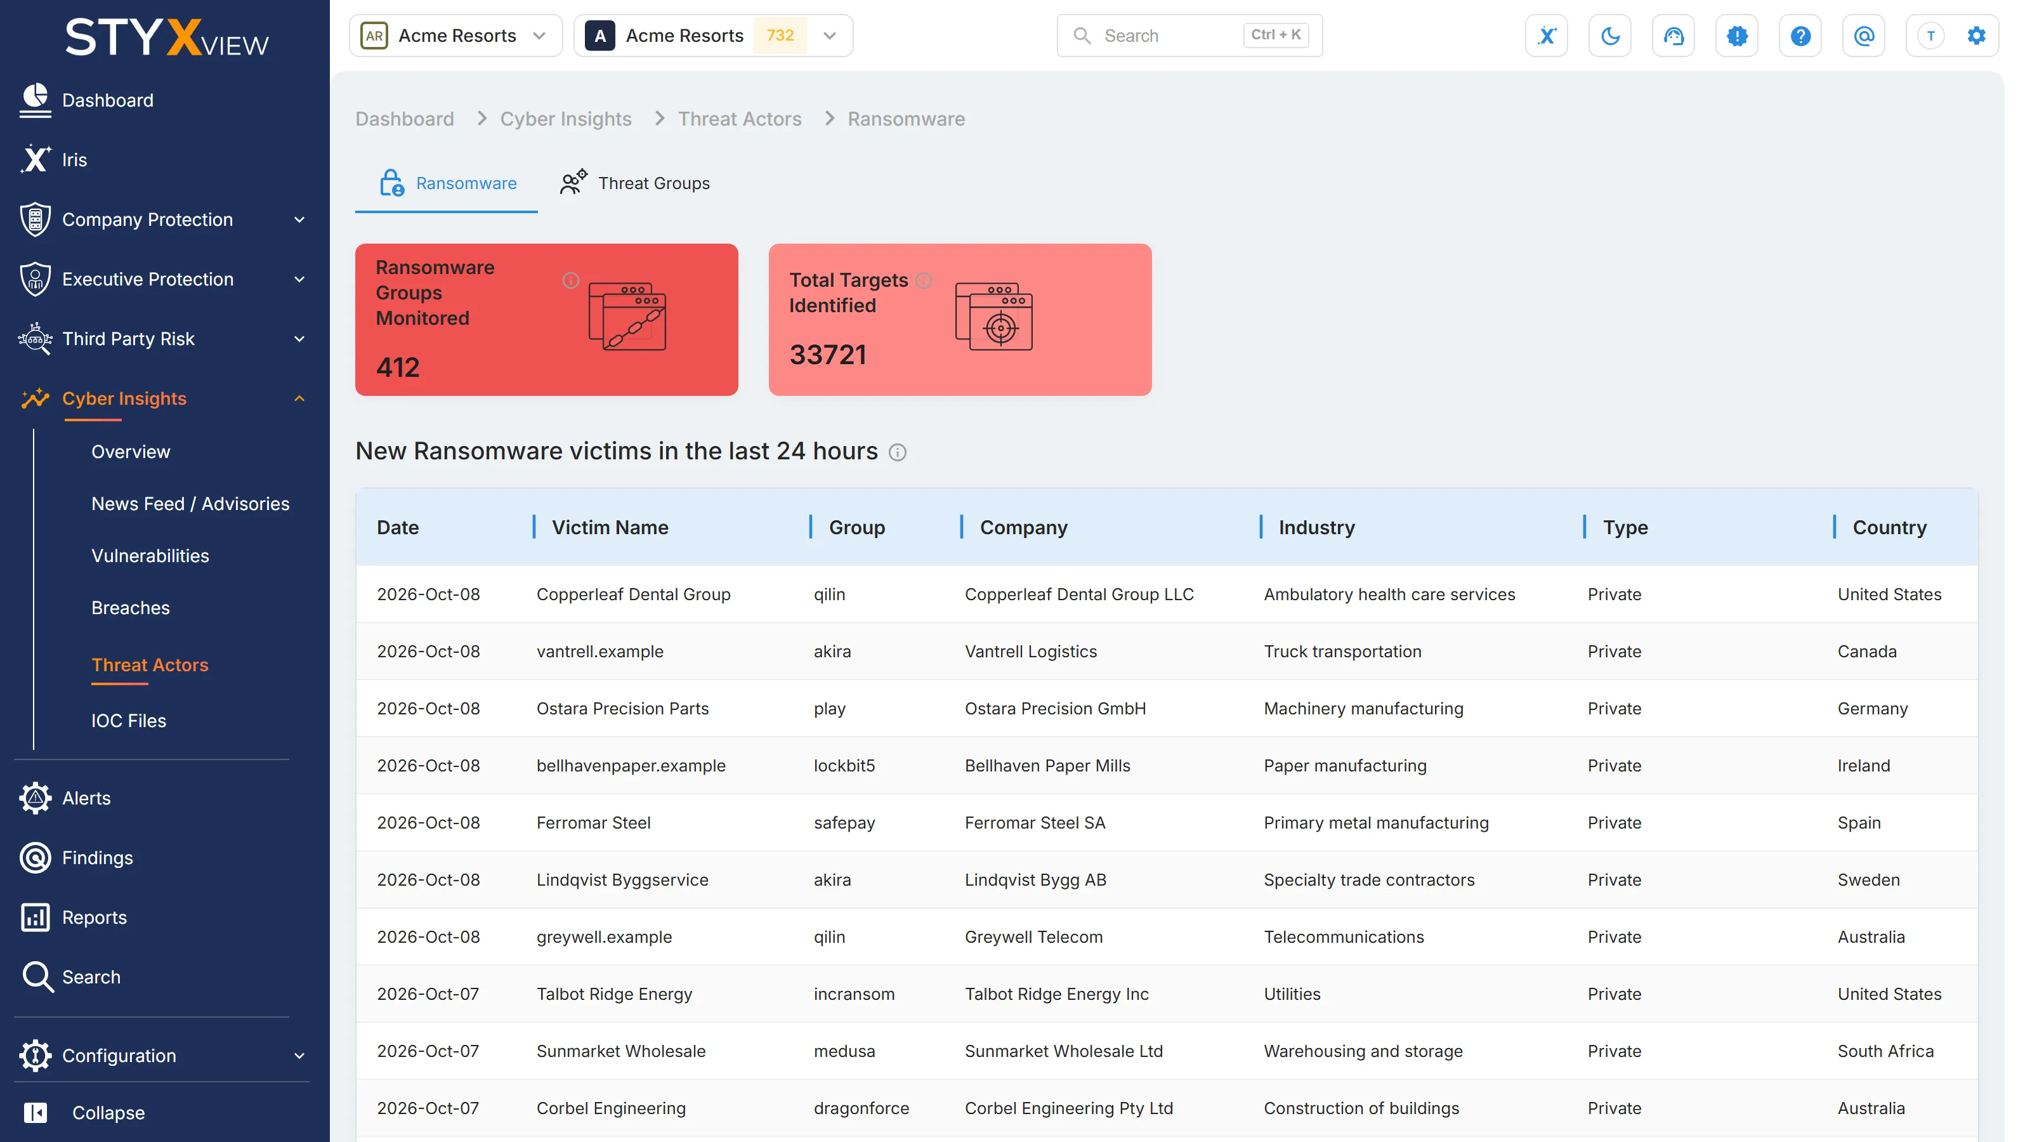The height and width of the screenshot is (1142, 2030).
Task: Select the Ransomware tab
Action: pos(447,183)
